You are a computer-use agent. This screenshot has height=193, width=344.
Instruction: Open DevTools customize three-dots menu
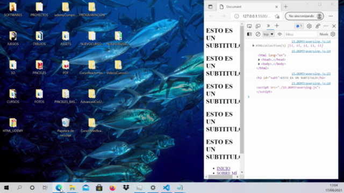pyautogui.click(x=326, y=26)
